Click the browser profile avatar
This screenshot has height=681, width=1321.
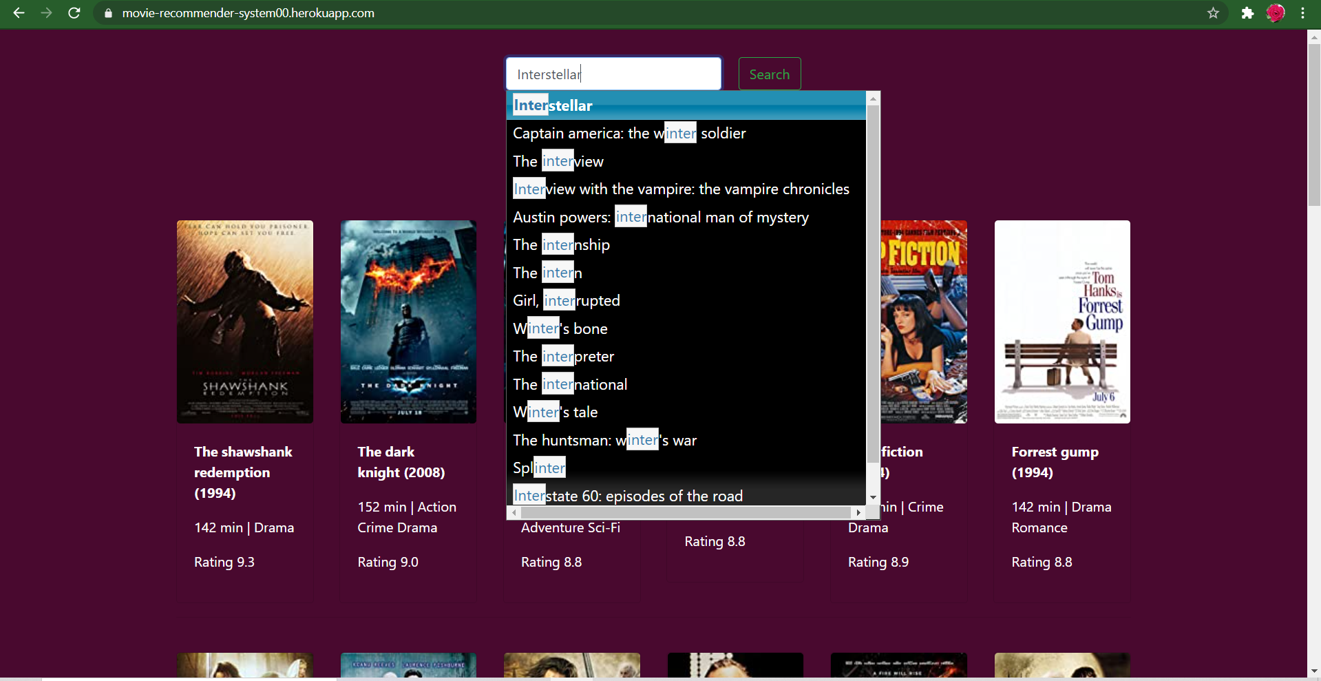pyautogui.click(x=1275, y=13)
